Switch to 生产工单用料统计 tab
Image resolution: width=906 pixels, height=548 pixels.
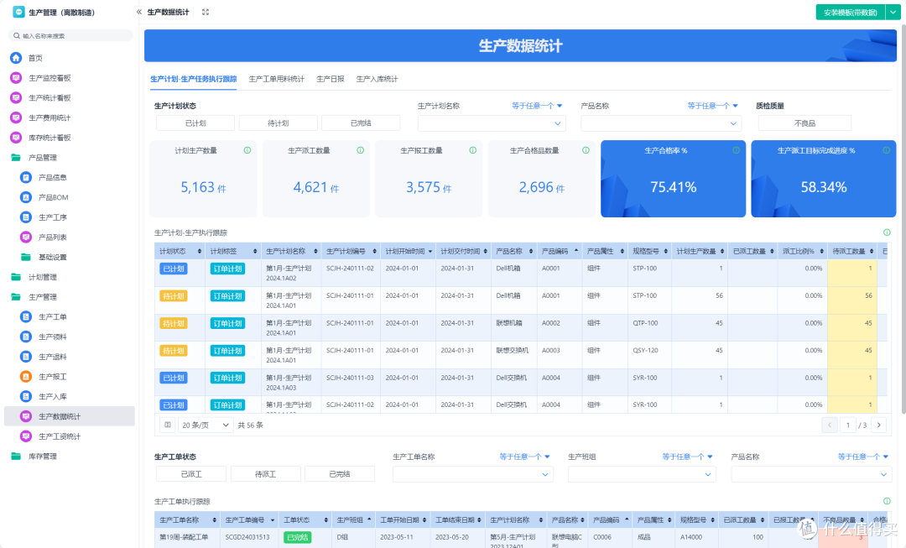pyautogui.click(x=276, y=79)
